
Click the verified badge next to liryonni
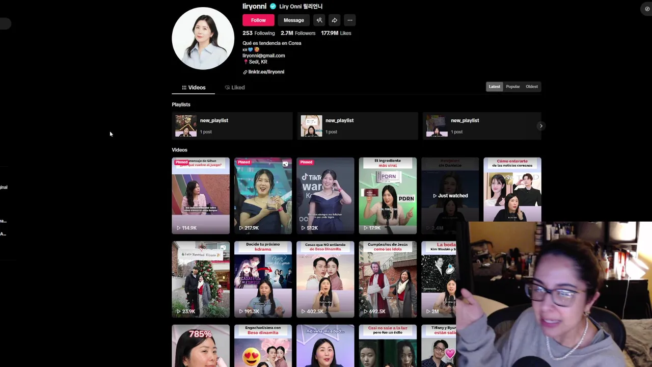tap(273, 6)
